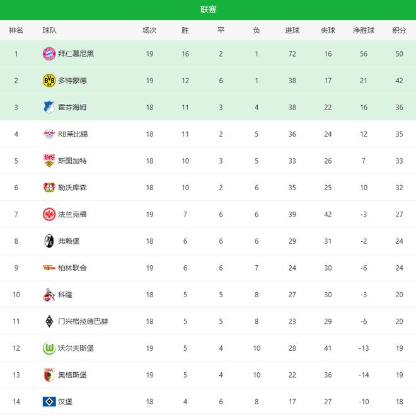This screenshot has width=416, height=415.
Task: Select the Eintracht Frankfurt eagle crest
Action: [49, 214]
